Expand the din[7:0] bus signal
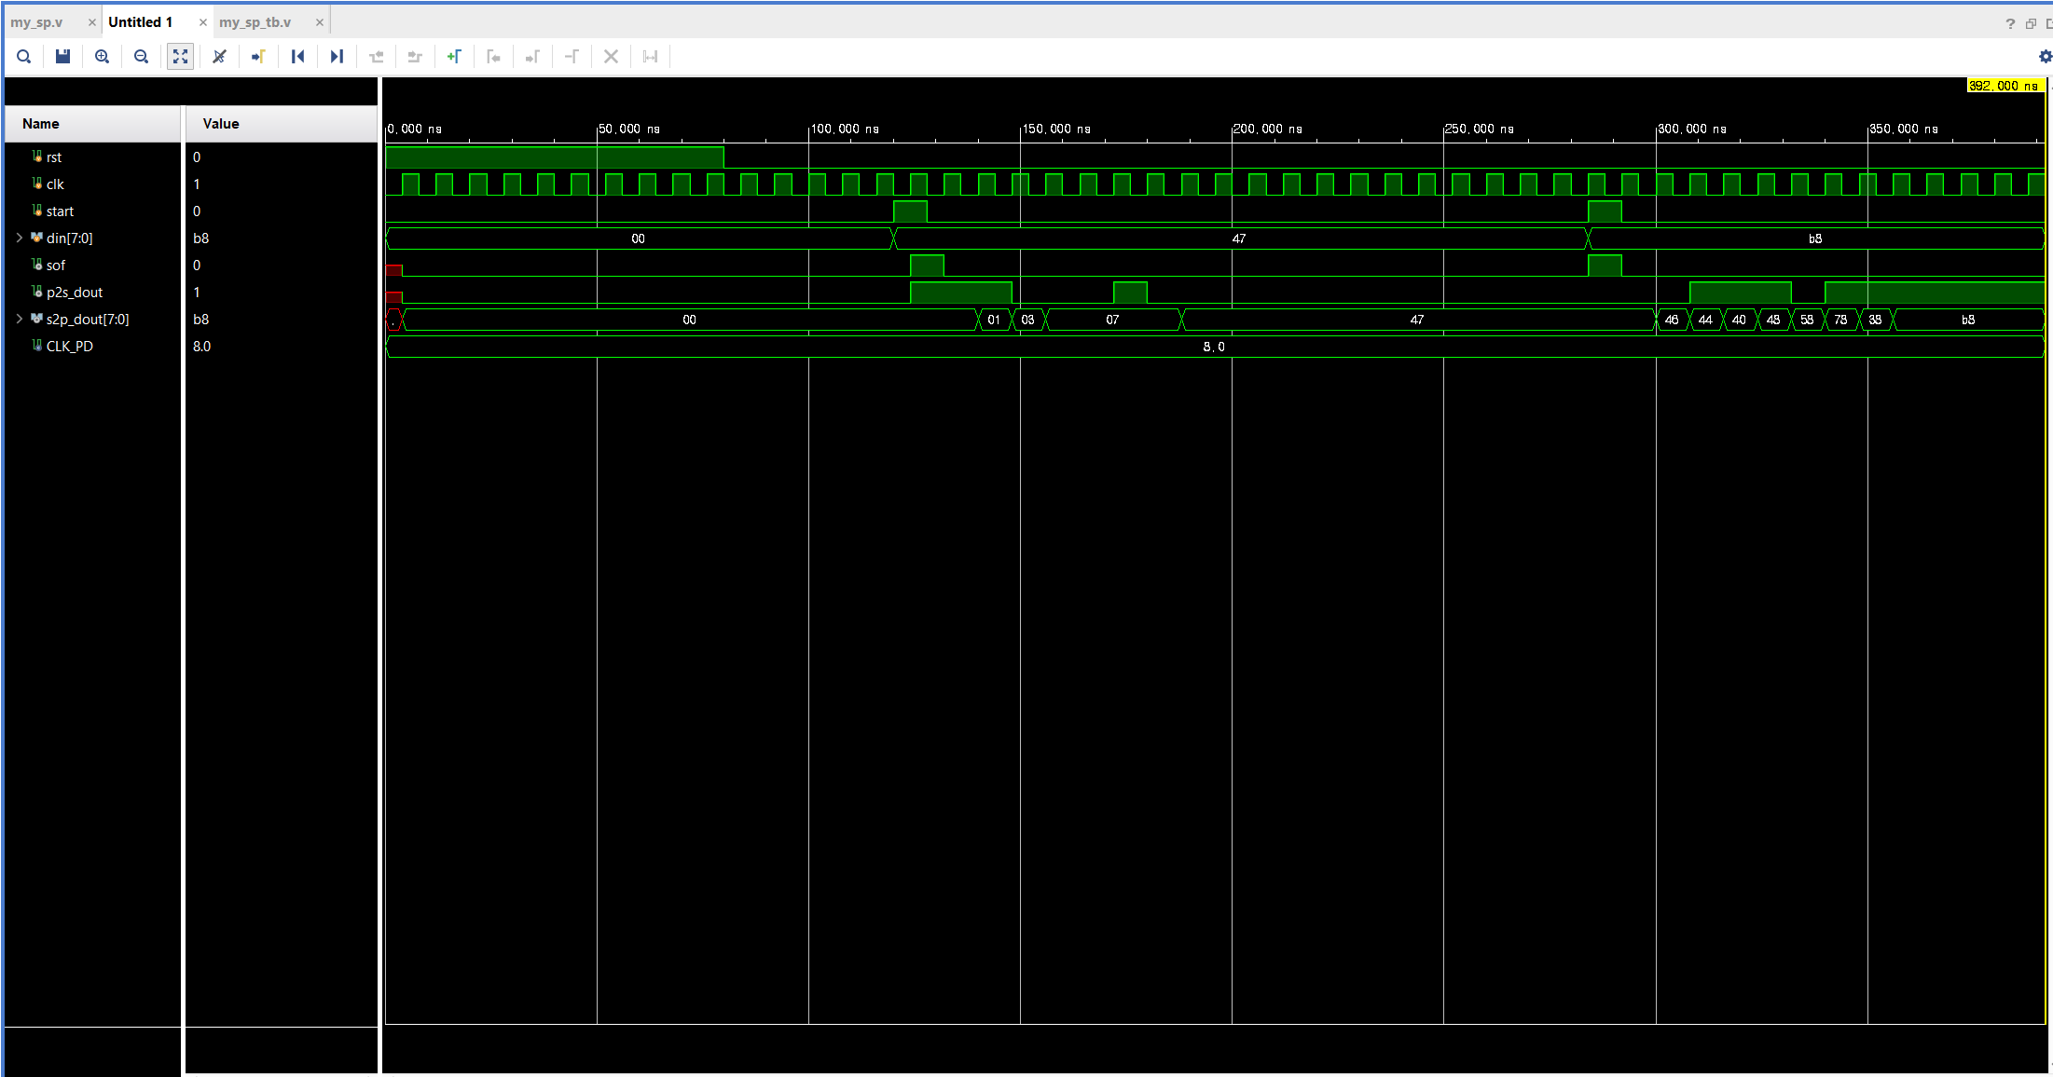This screenshot has width=2053, height=1077. pos(20,239)
